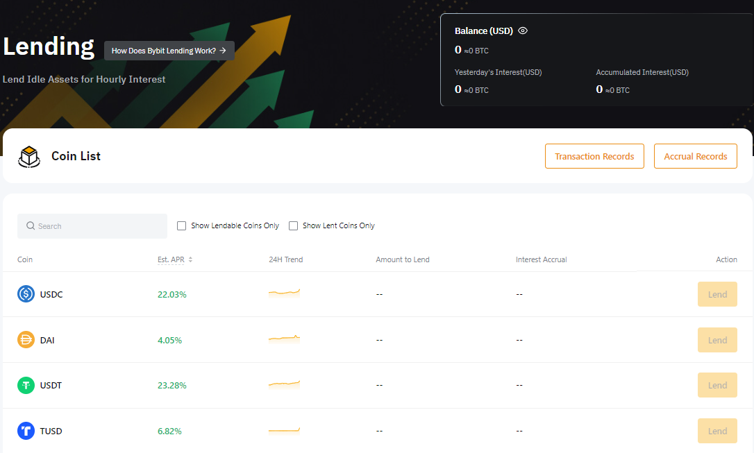Image resolution: width=754 pixels, height=453 pixels.
Task: Click the TUSD coin icon
Action: click(x=26, y=431)
